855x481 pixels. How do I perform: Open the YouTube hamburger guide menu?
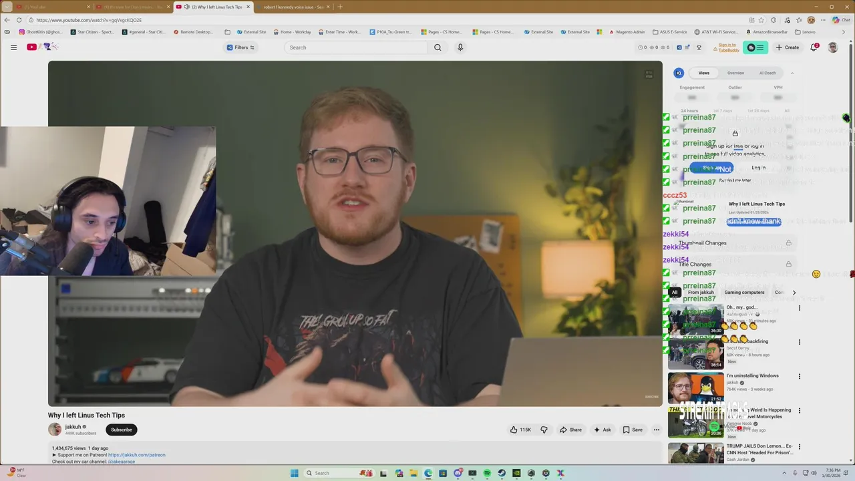click(13, 47)
